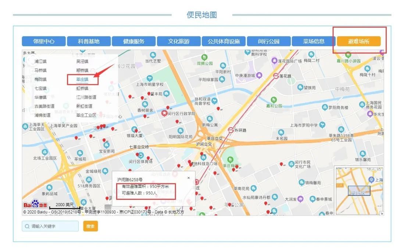Click the 闵行区体育场 stadium marker
The image size is (397, 251).
click(x=141, y=155)
